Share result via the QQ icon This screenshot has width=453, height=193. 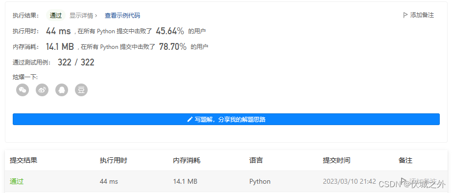pyautogui.click(x=62, y=90)
